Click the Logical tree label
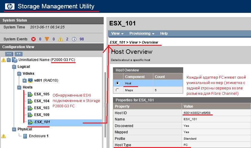 [24, 67]
